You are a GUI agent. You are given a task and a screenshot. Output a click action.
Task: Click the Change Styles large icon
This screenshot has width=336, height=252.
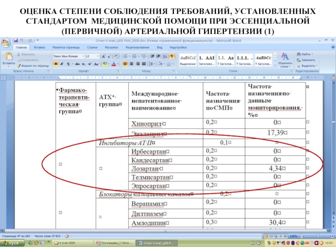(x=285, y=57)
